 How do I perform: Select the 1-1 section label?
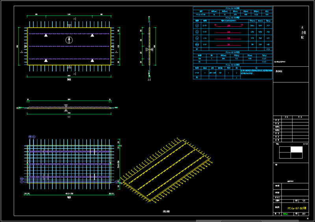click(69, 117)
